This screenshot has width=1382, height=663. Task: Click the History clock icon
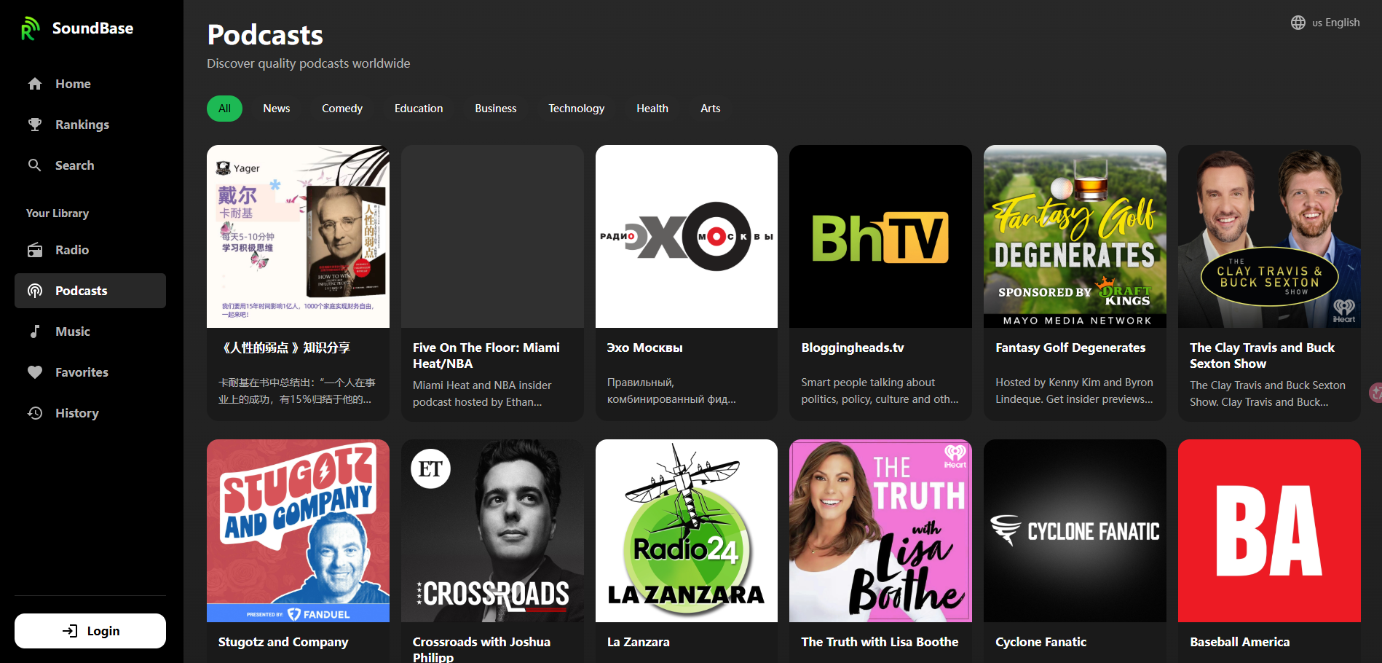(x=35, y=413)
